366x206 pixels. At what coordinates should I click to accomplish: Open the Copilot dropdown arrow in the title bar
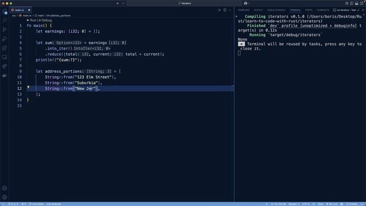(249, 3)
